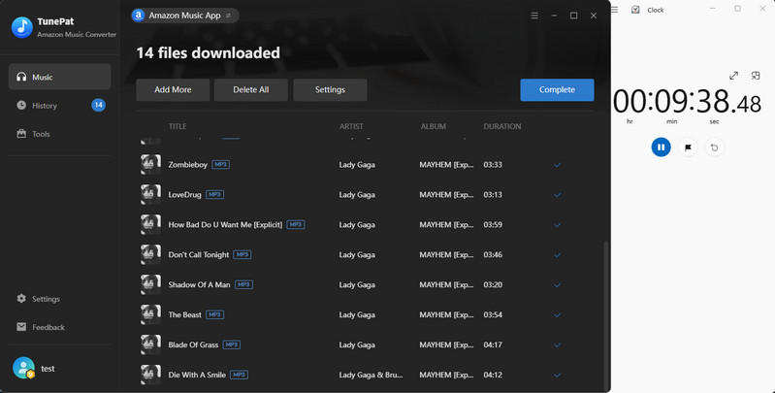Click the Amazon Music logo icon
775x393 pixels.
139,16
